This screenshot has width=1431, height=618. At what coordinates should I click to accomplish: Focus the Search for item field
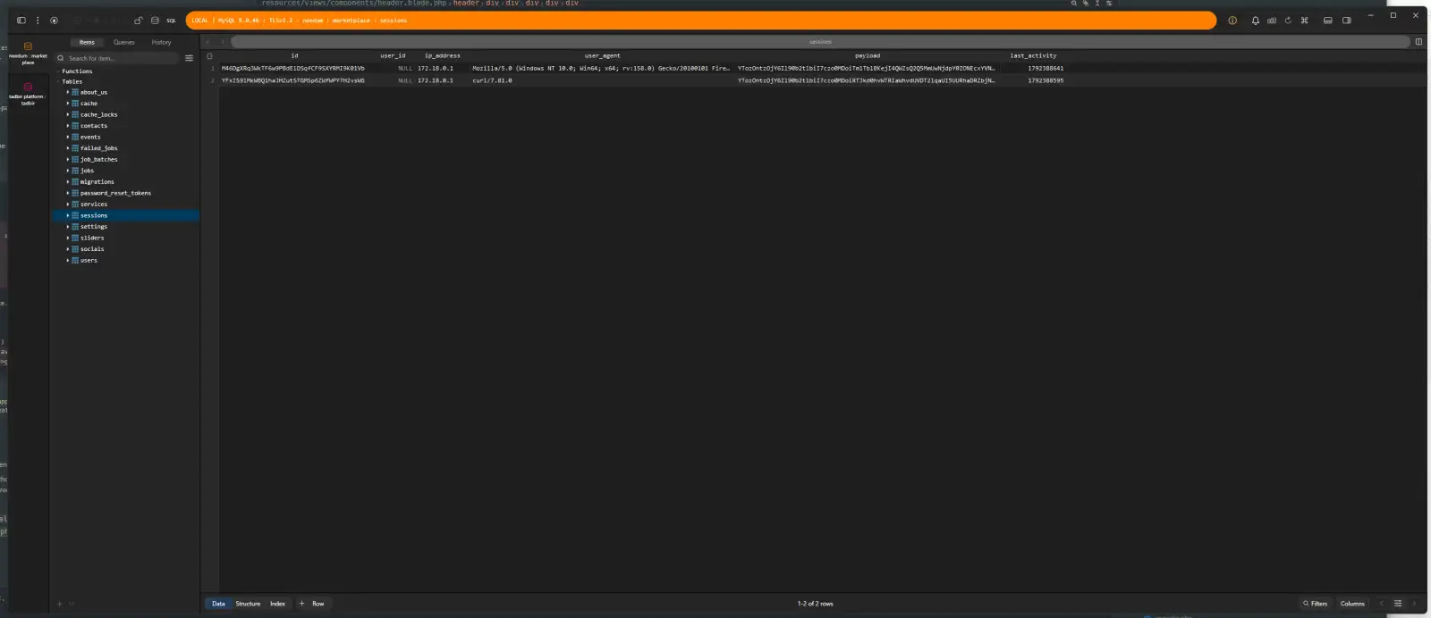pyautogui.click(x=117, y=58)
